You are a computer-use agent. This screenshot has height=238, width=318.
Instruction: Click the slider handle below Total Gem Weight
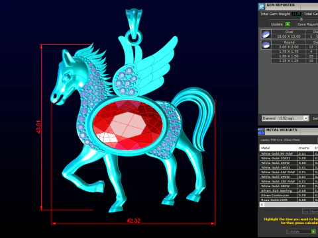click(301, 19)
